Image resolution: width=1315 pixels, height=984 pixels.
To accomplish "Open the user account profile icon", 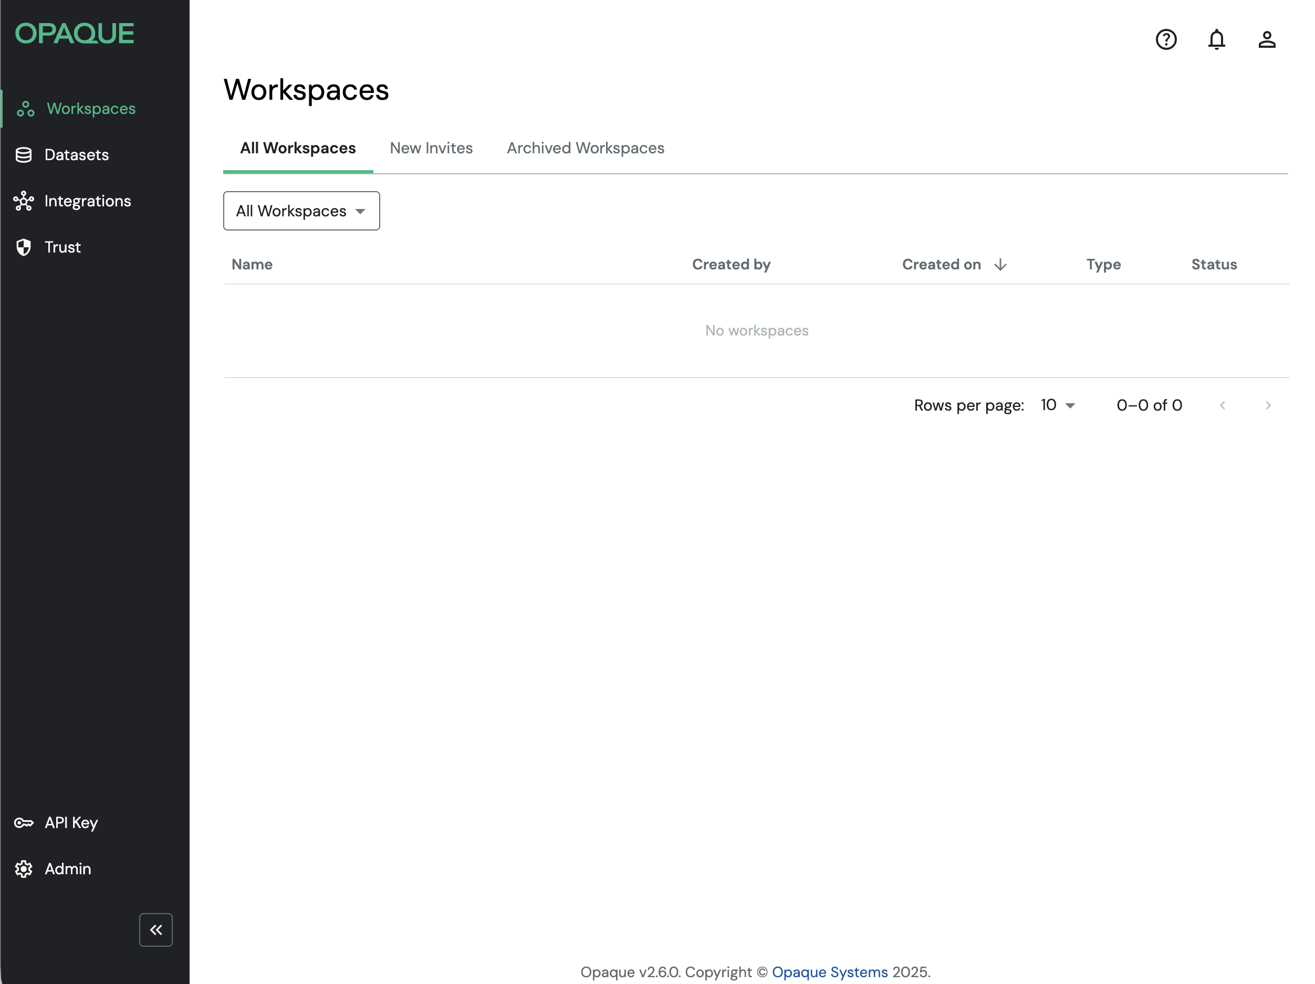I will (x=1267, y=39).
